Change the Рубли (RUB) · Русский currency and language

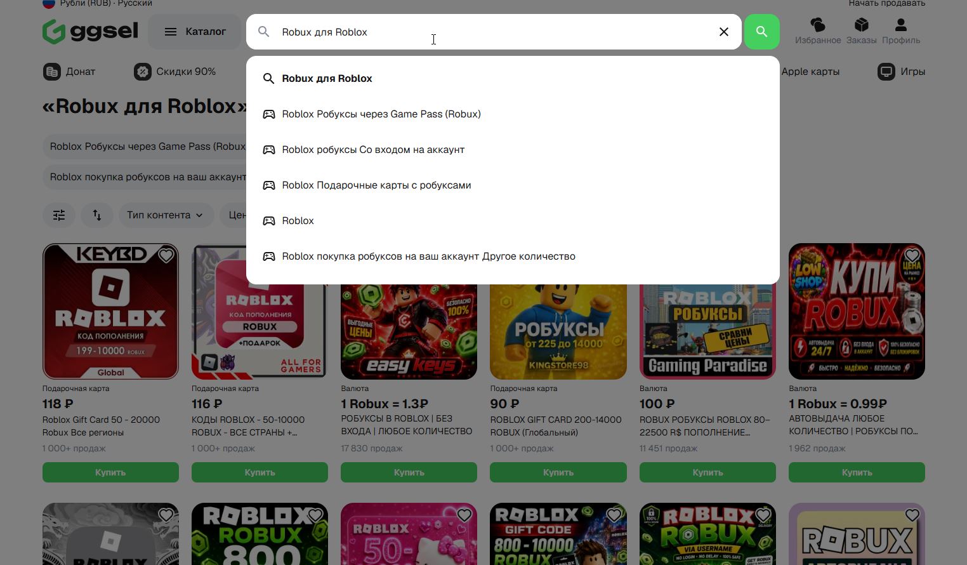click(x=97, y=4)
